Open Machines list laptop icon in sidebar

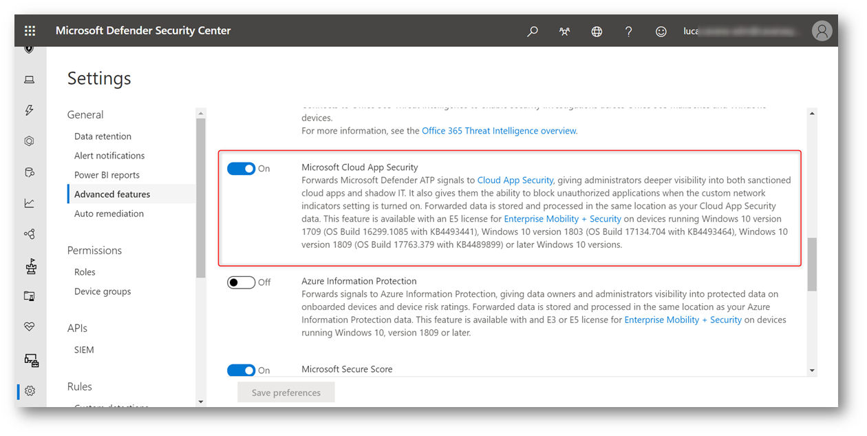[x=30, y=79]
